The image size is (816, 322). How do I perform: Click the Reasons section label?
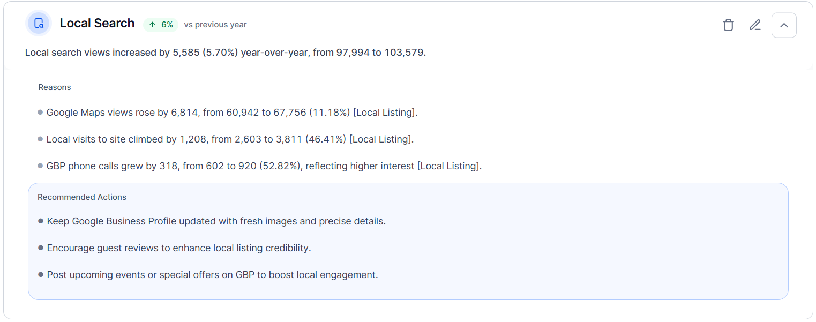[55, 87]
